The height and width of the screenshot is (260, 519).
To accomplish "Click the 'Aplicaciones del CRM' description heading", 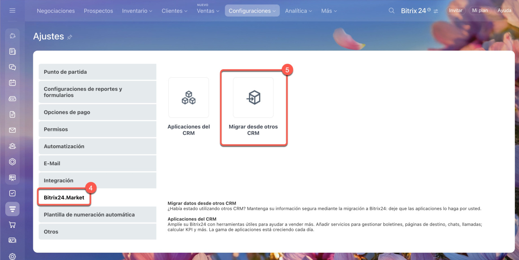I will pyautogui.click(x=192, y=219).
